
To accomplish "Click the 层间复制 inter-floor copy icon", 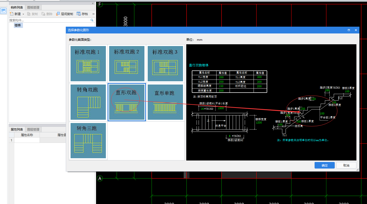I will pos(58,14).
